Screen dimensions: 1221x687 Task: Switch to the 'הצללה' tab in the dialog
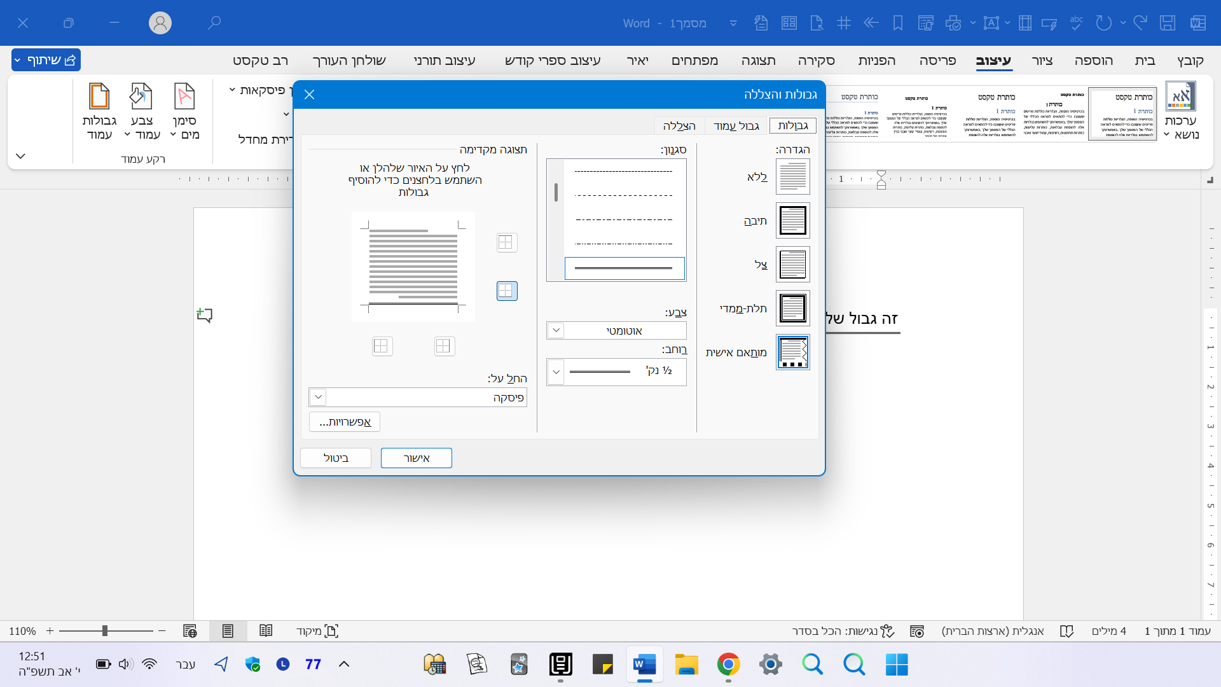click(x=679, y=126)
